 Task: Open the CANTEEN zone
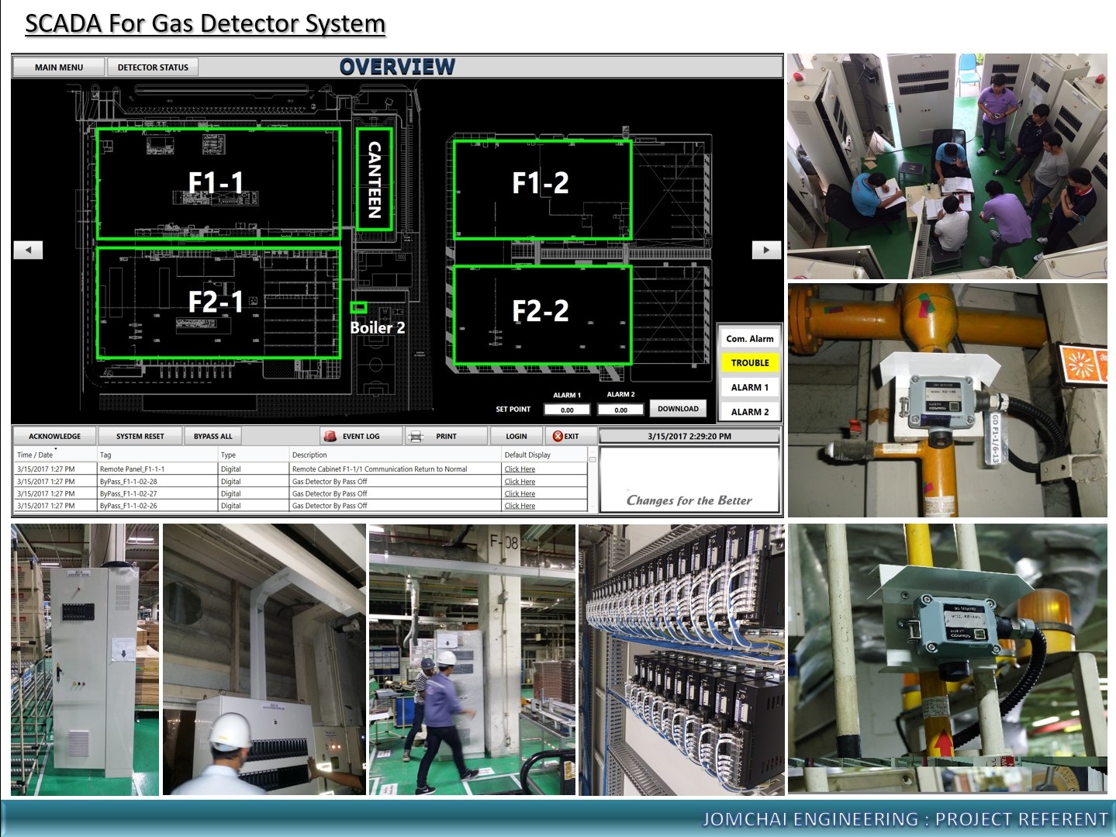(x=374, y=178)
